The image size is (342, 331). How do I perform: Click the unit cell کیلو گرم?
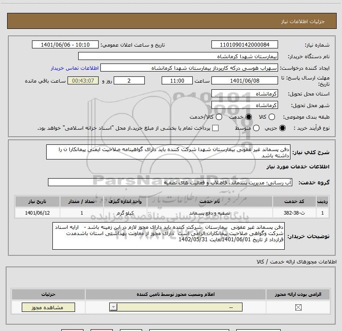pyautogui.click(x=125, y=213)
